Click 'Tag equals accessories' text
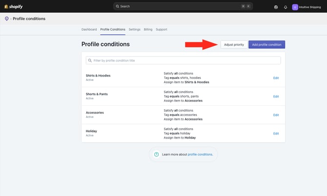 [x=180, y=115]
